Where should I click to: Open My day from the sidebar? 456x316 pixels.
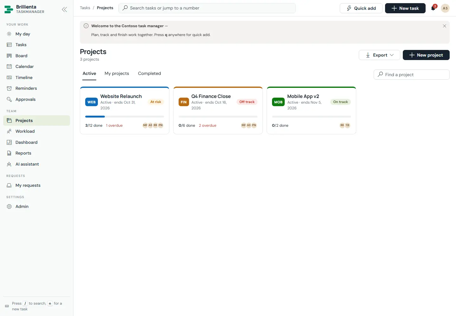(x=36, y=34)
